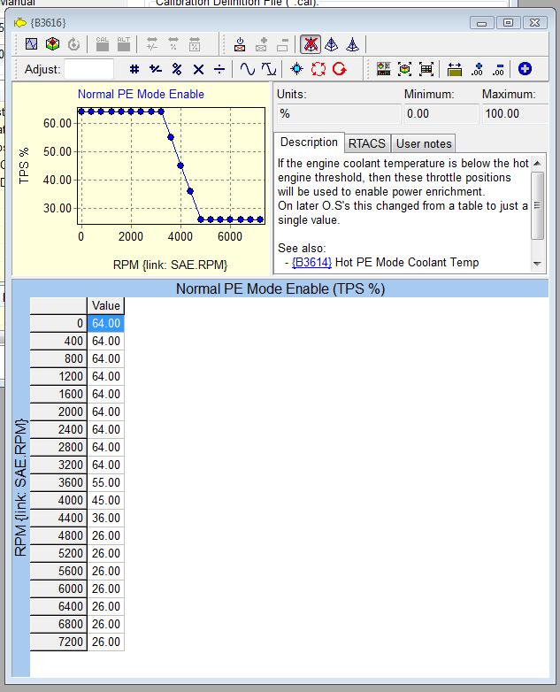
Task: Click the gray minus memory icon
Action: tap(282, 44)
